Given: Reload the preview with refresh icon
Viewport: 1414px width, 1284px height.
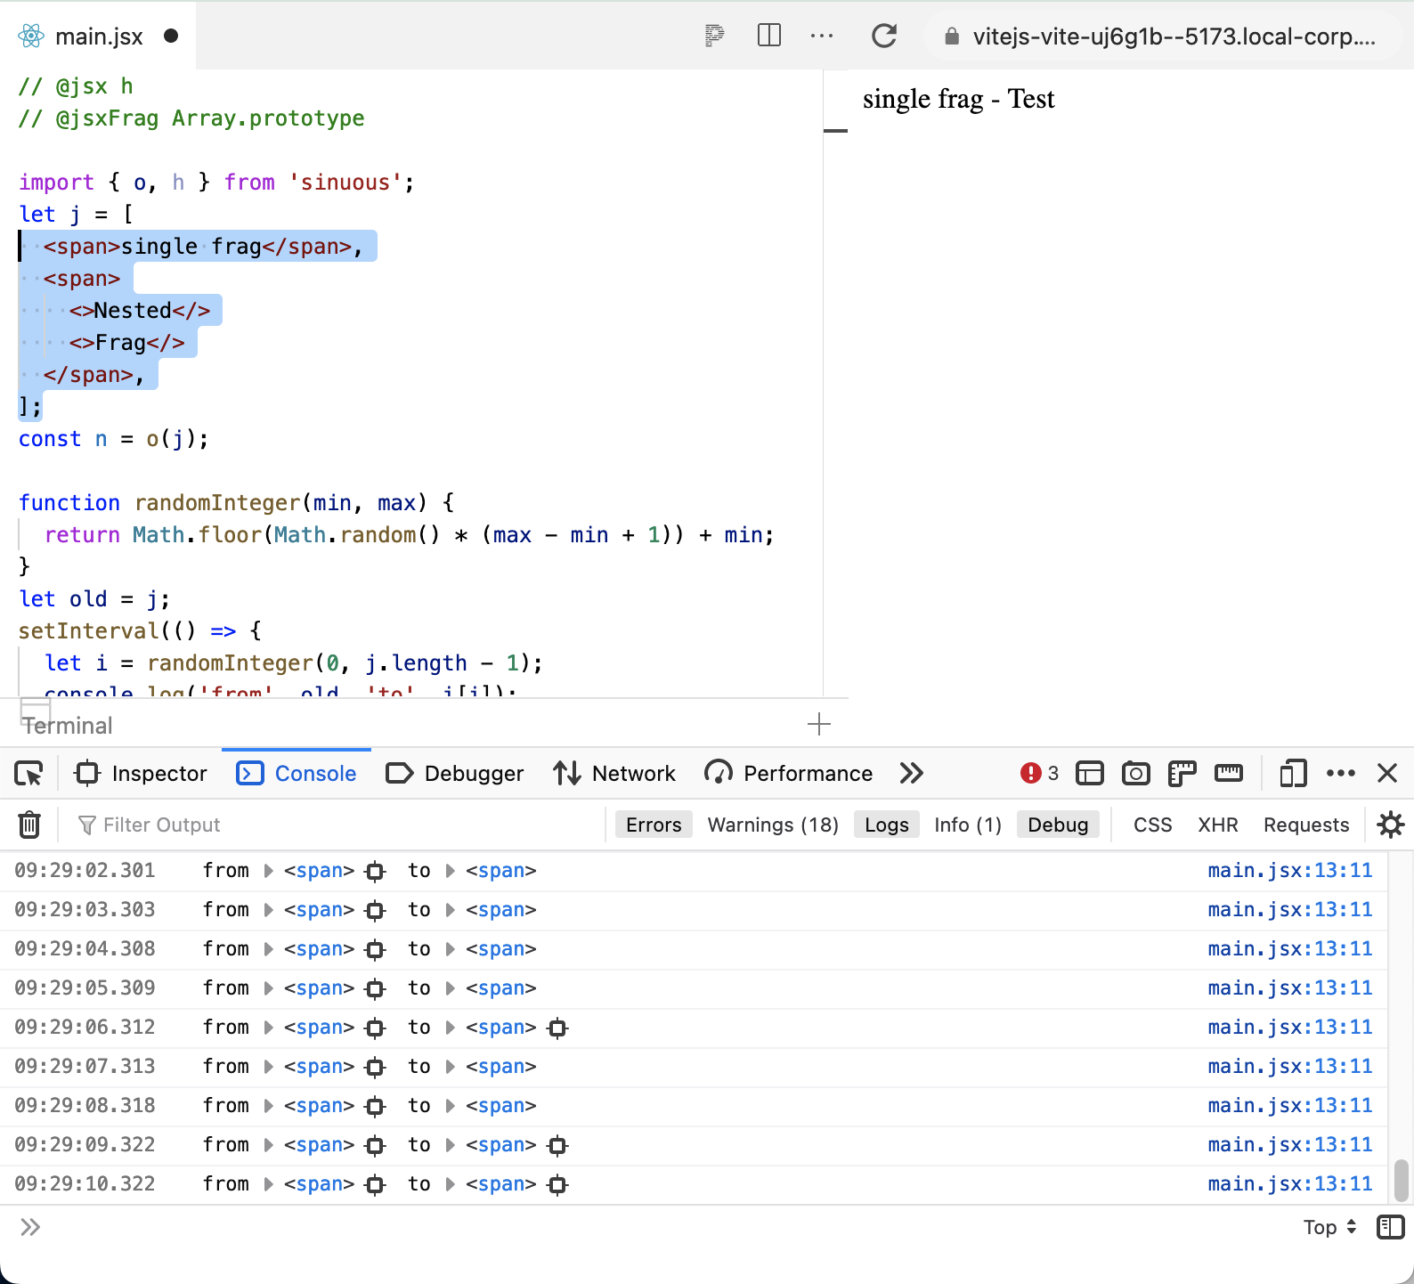Looking at the screenshot, I should tap(884, 36).
